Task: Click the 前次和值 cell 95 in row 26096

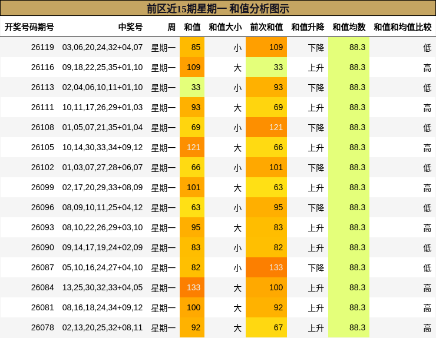Action: (x=266, y=207)
